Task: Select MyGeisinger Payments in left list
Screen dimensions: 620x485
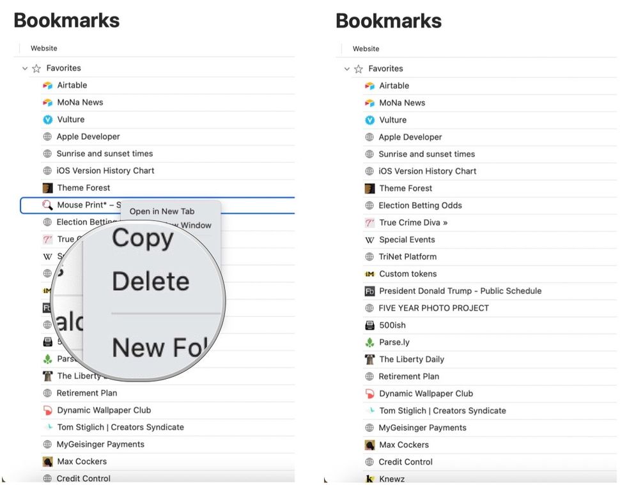Action: (x=100, y=444)
